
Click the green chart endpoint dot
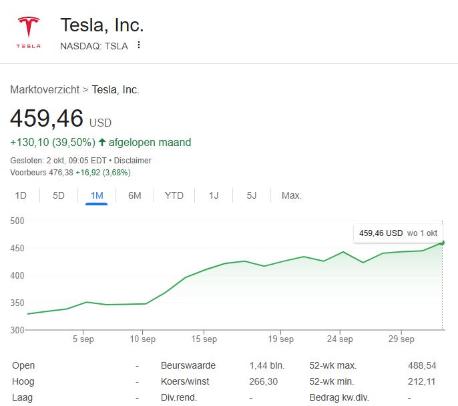click(442, 243)
